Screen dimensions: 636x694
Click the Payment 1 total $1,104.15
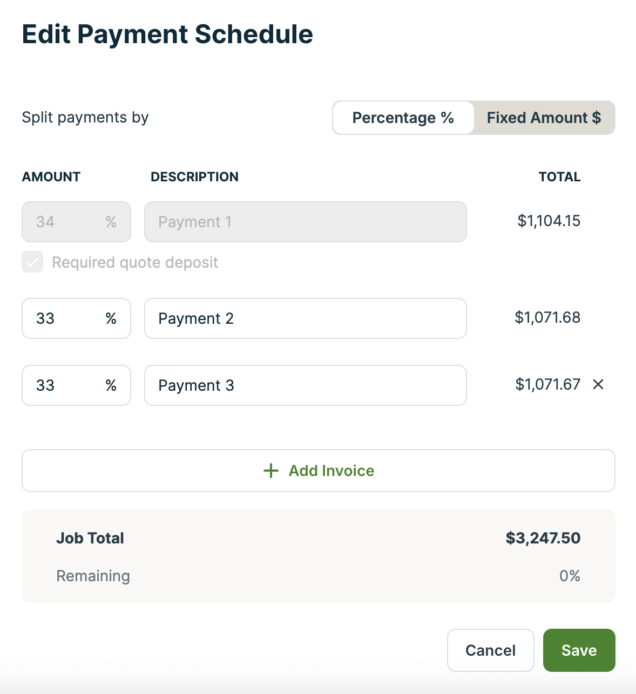549,221
